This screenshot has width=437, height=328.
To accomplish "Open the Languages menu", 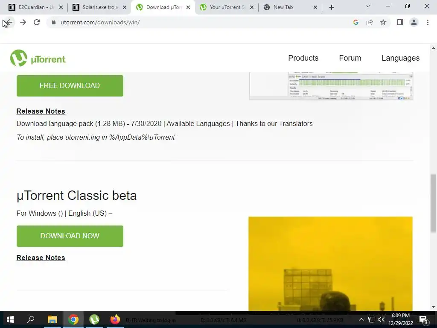I will click(400, 58).
